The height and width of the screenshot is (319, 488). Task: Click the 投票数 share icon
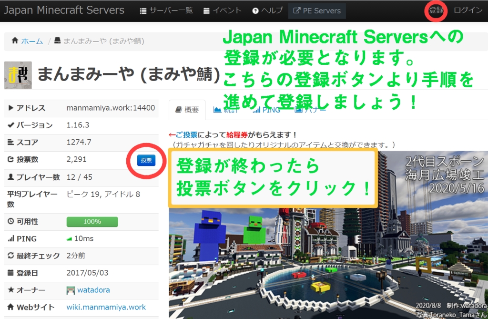(x=10, y=159)
